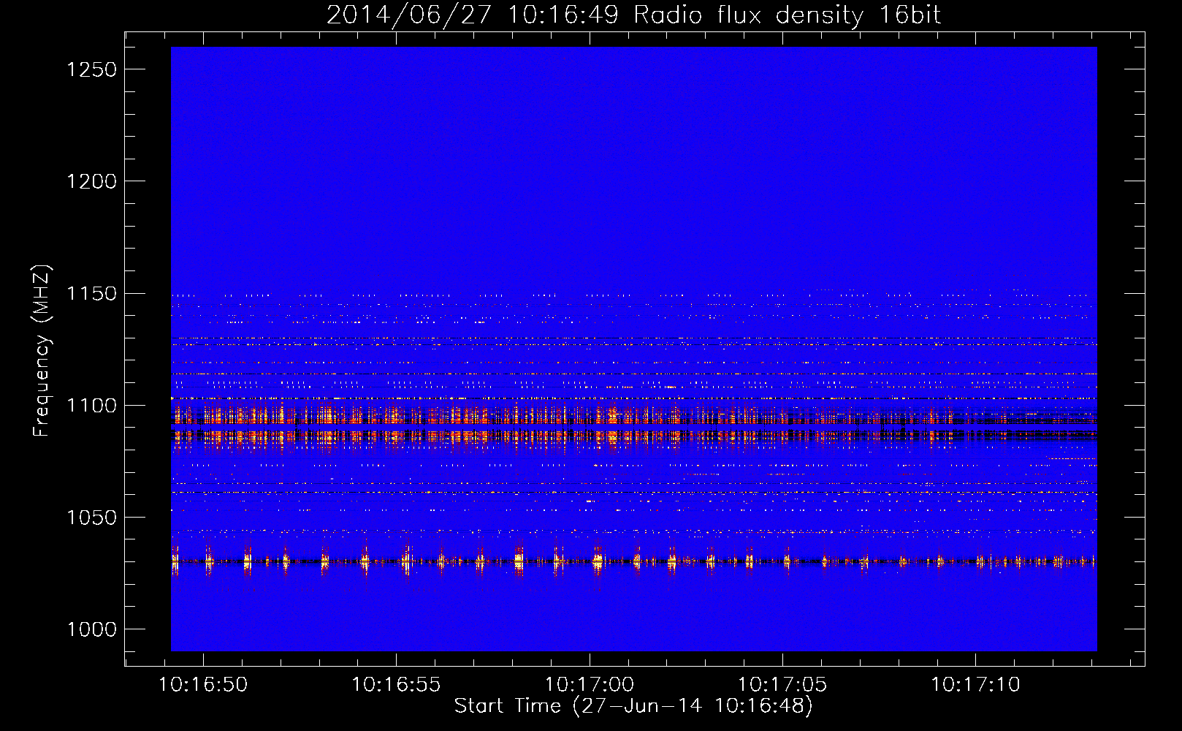Click the 10:16:50 time tick label

[x=203, y=684]
